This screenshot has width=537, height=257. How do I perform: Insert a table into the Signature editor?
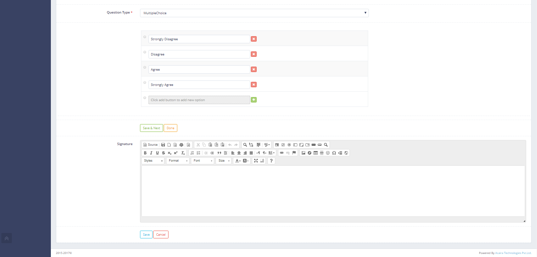pos(316,153)
